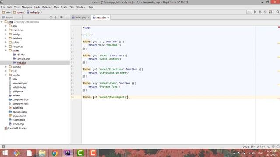Select the artisan file

14,96
